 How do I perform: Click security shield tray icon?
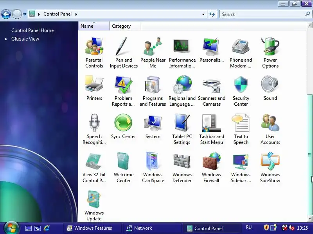[x=266, y=227]
